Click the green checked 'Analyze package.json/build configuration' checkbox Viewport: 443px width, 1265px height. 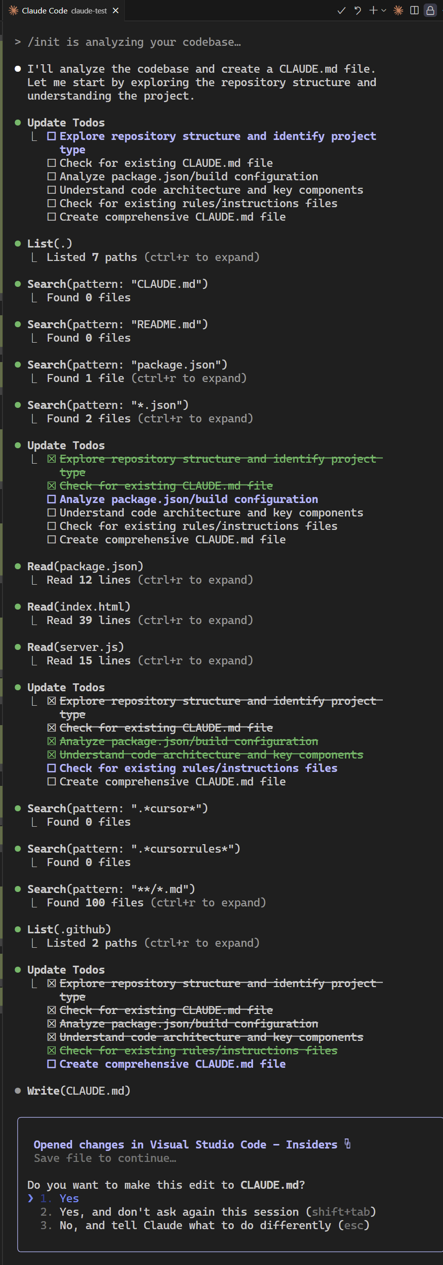click(52, 741)
